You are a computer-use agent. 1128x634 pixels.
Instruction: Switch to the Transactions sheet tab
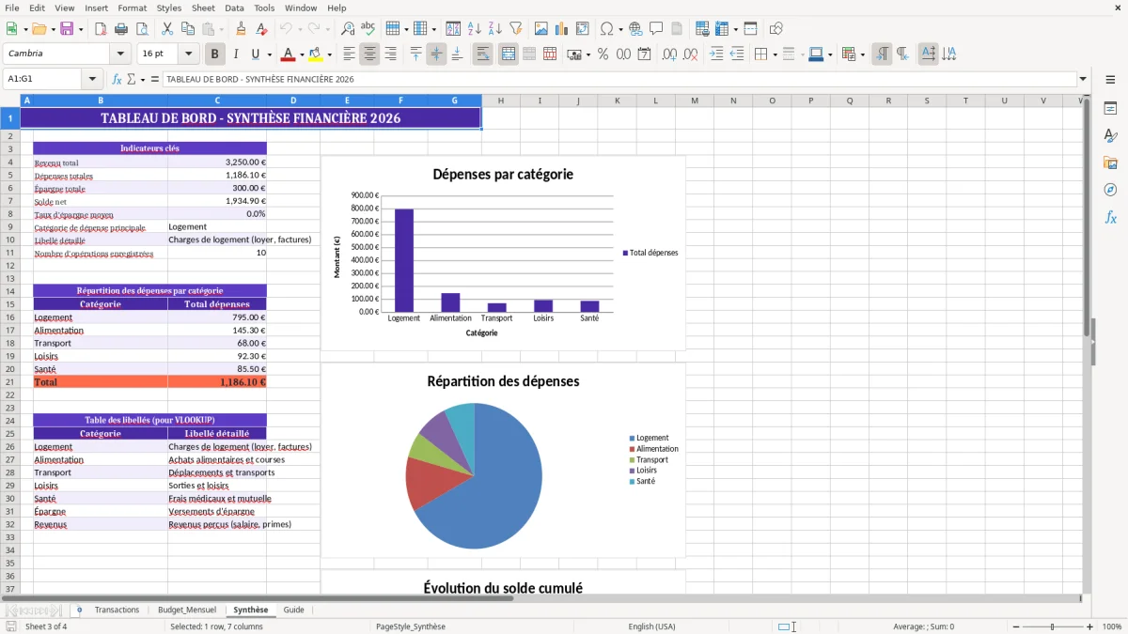tap(117, 610)
